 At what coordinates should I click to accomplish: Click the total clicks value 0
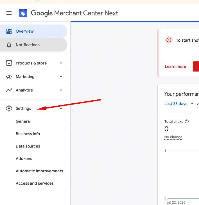166,129
